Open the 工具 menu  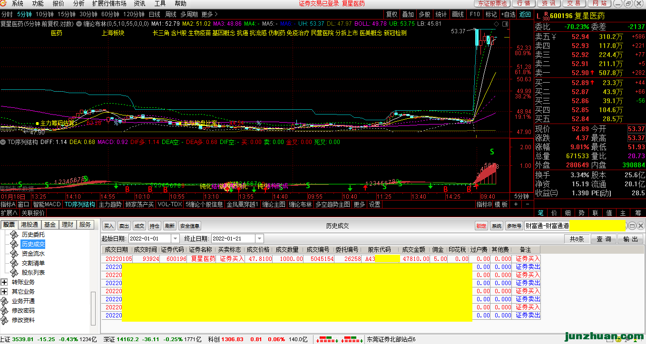[x=160, y=3]
